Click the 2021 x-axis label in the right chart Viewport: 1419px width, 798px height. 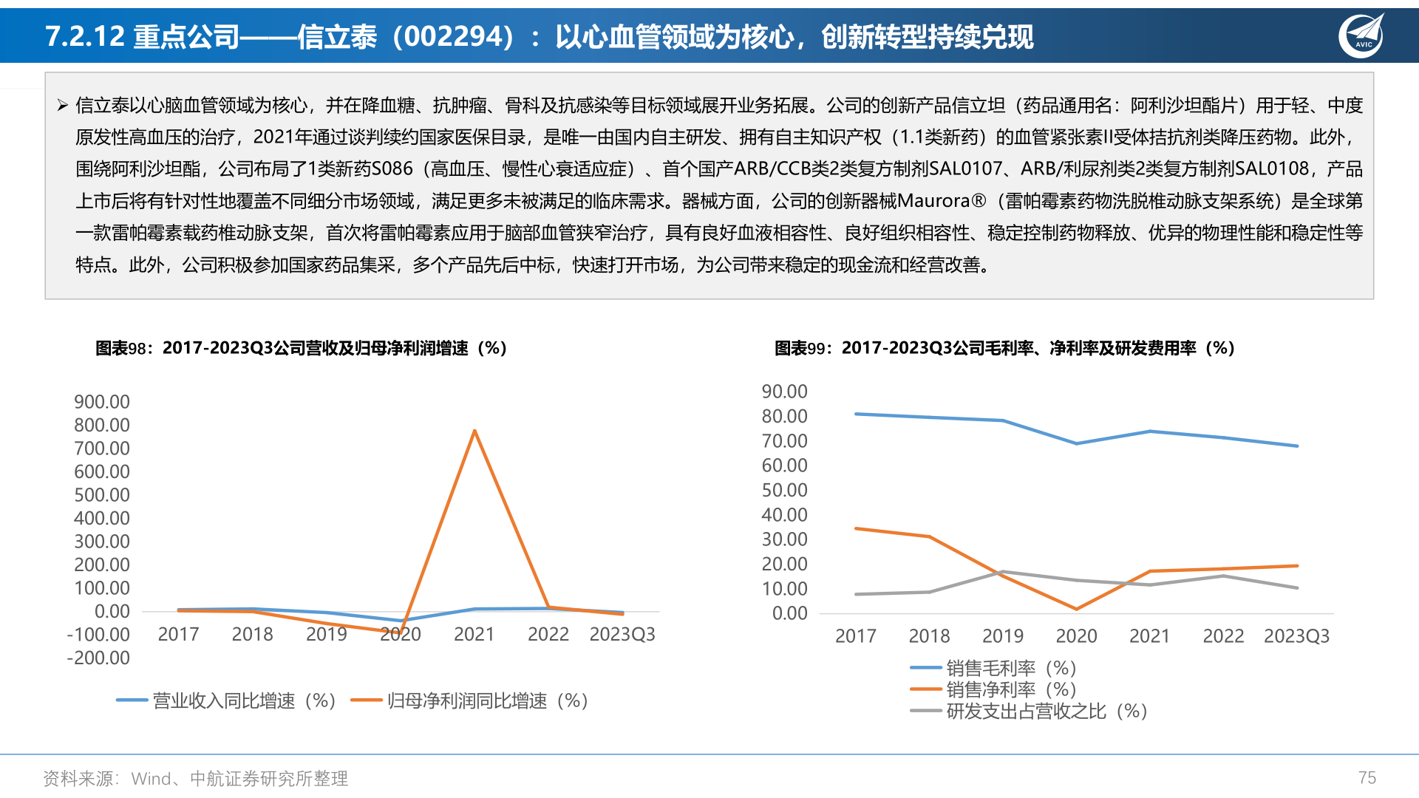point(1150,635)
